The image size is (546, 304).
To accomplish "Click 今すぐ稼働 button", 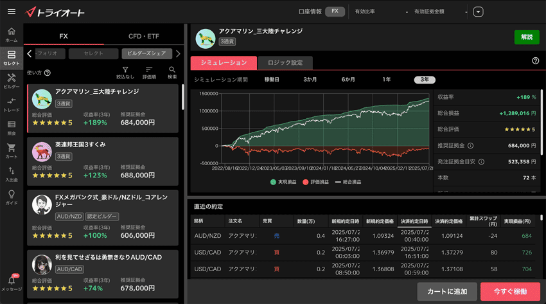I will [x=510, y=291].
